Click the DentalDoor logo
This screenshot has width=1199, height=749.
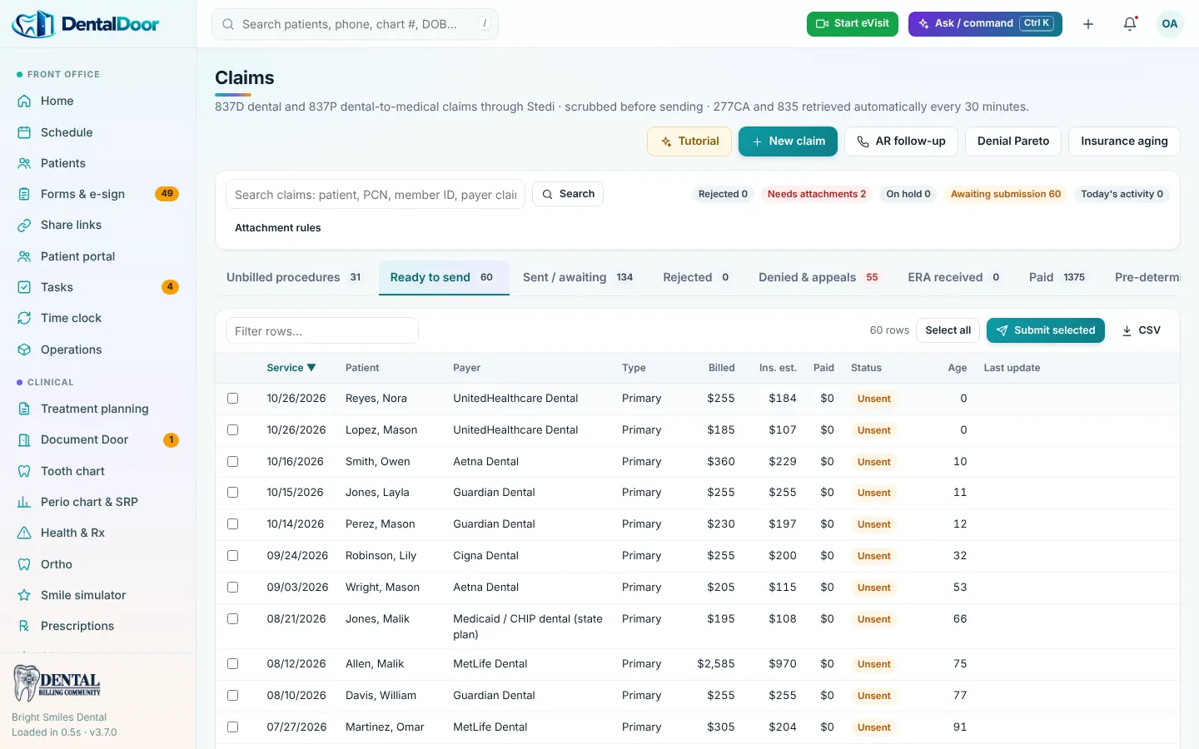pyautogui.click(x=86, y=24)
